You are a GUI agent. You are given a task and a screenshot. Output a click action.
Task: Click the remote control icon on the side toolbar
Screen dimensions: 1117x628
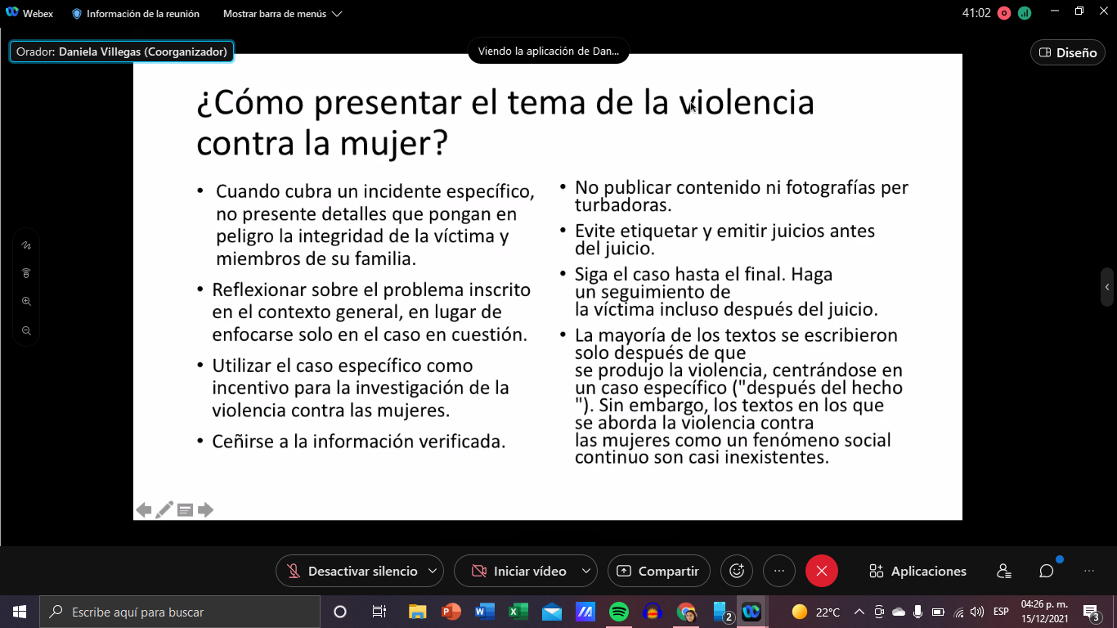(x=26, y=273)
